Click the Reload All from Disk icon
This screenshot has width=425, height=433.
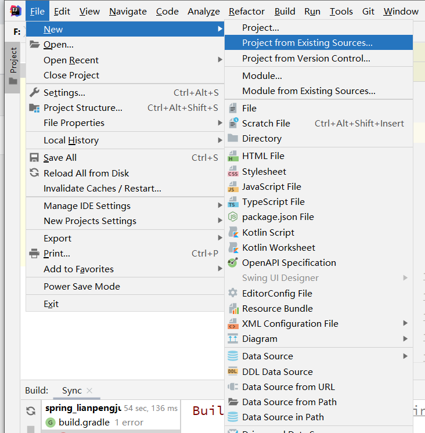(34, 173)
